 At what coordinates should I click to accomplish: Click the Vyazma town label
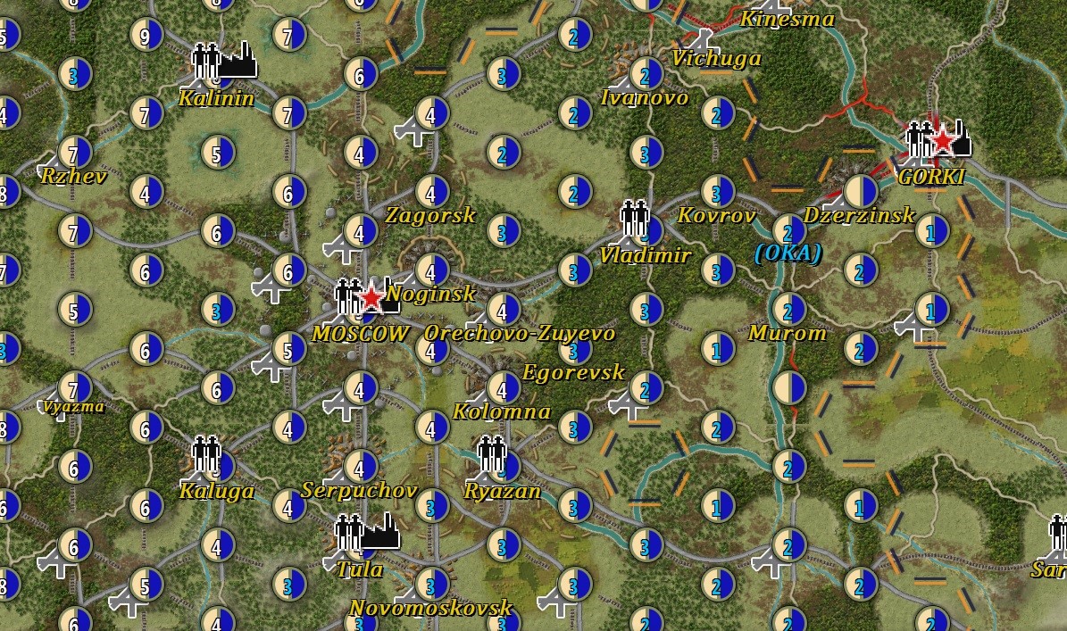coord(73,407)
